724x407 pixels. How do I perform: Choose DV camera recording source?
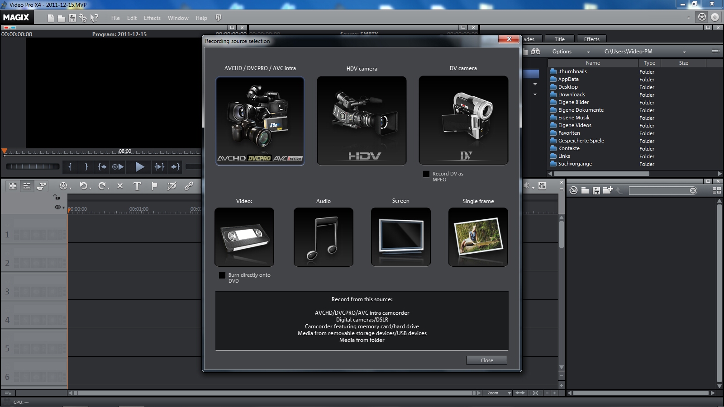(463, 120)
